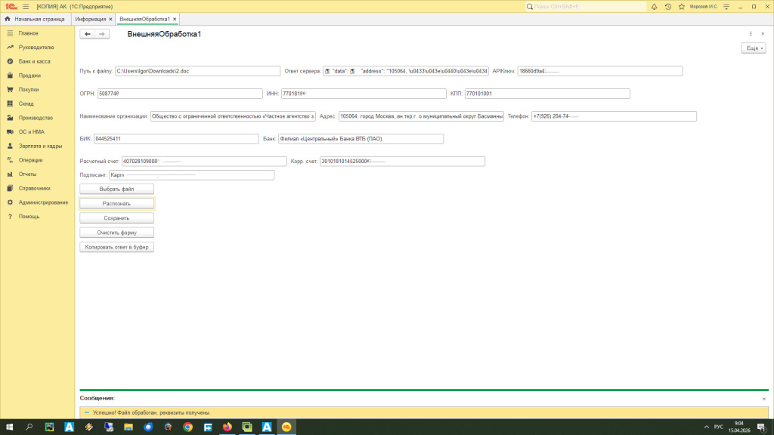Close the ВнешняяОбработка1 form with X

[x=763, y=34]
